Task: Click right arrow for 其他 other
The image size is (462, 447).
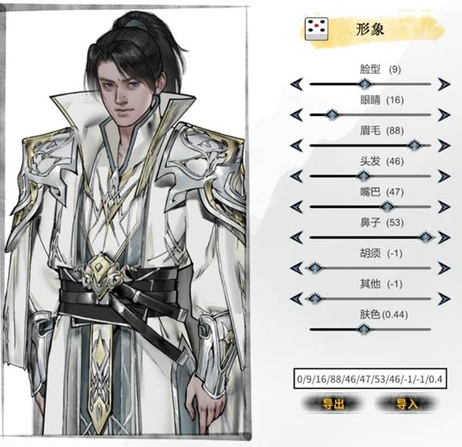Action: tap(444, 299)
